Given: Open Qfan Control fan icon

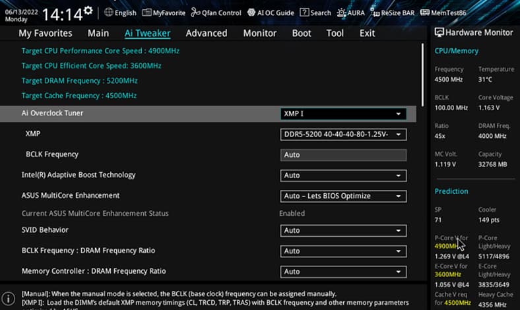Looking at the screenshot, I should pyautogui.click(x=195, y=13).
